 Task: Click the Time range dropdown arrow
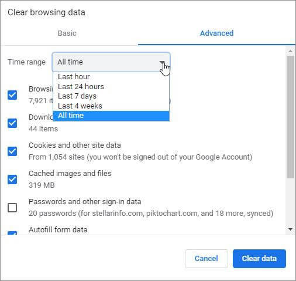(x=162, y=62)
